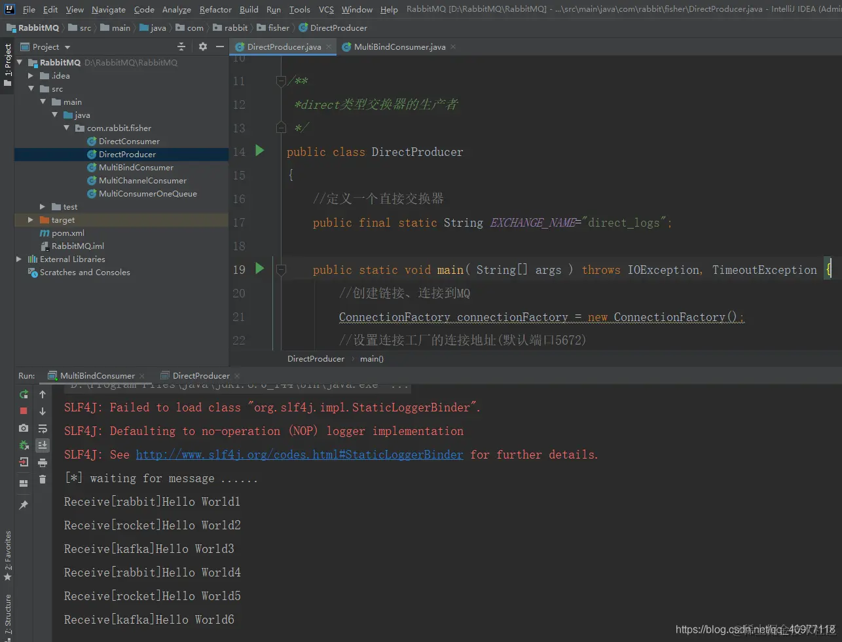Screen dimensions: 842x642
Task: Toggle the 7: Structure tool window button
Action: pos(7,617)
